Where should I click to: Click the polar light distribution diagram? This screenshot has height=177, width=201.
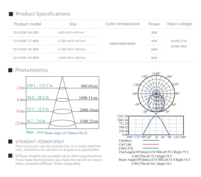click(156, 94)
